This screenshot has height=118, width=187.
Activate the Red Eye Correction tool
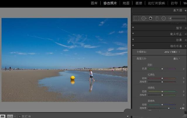150,18
